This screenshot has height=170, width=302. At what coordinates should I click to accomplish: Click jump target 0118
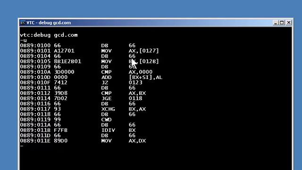coord(135,99)
